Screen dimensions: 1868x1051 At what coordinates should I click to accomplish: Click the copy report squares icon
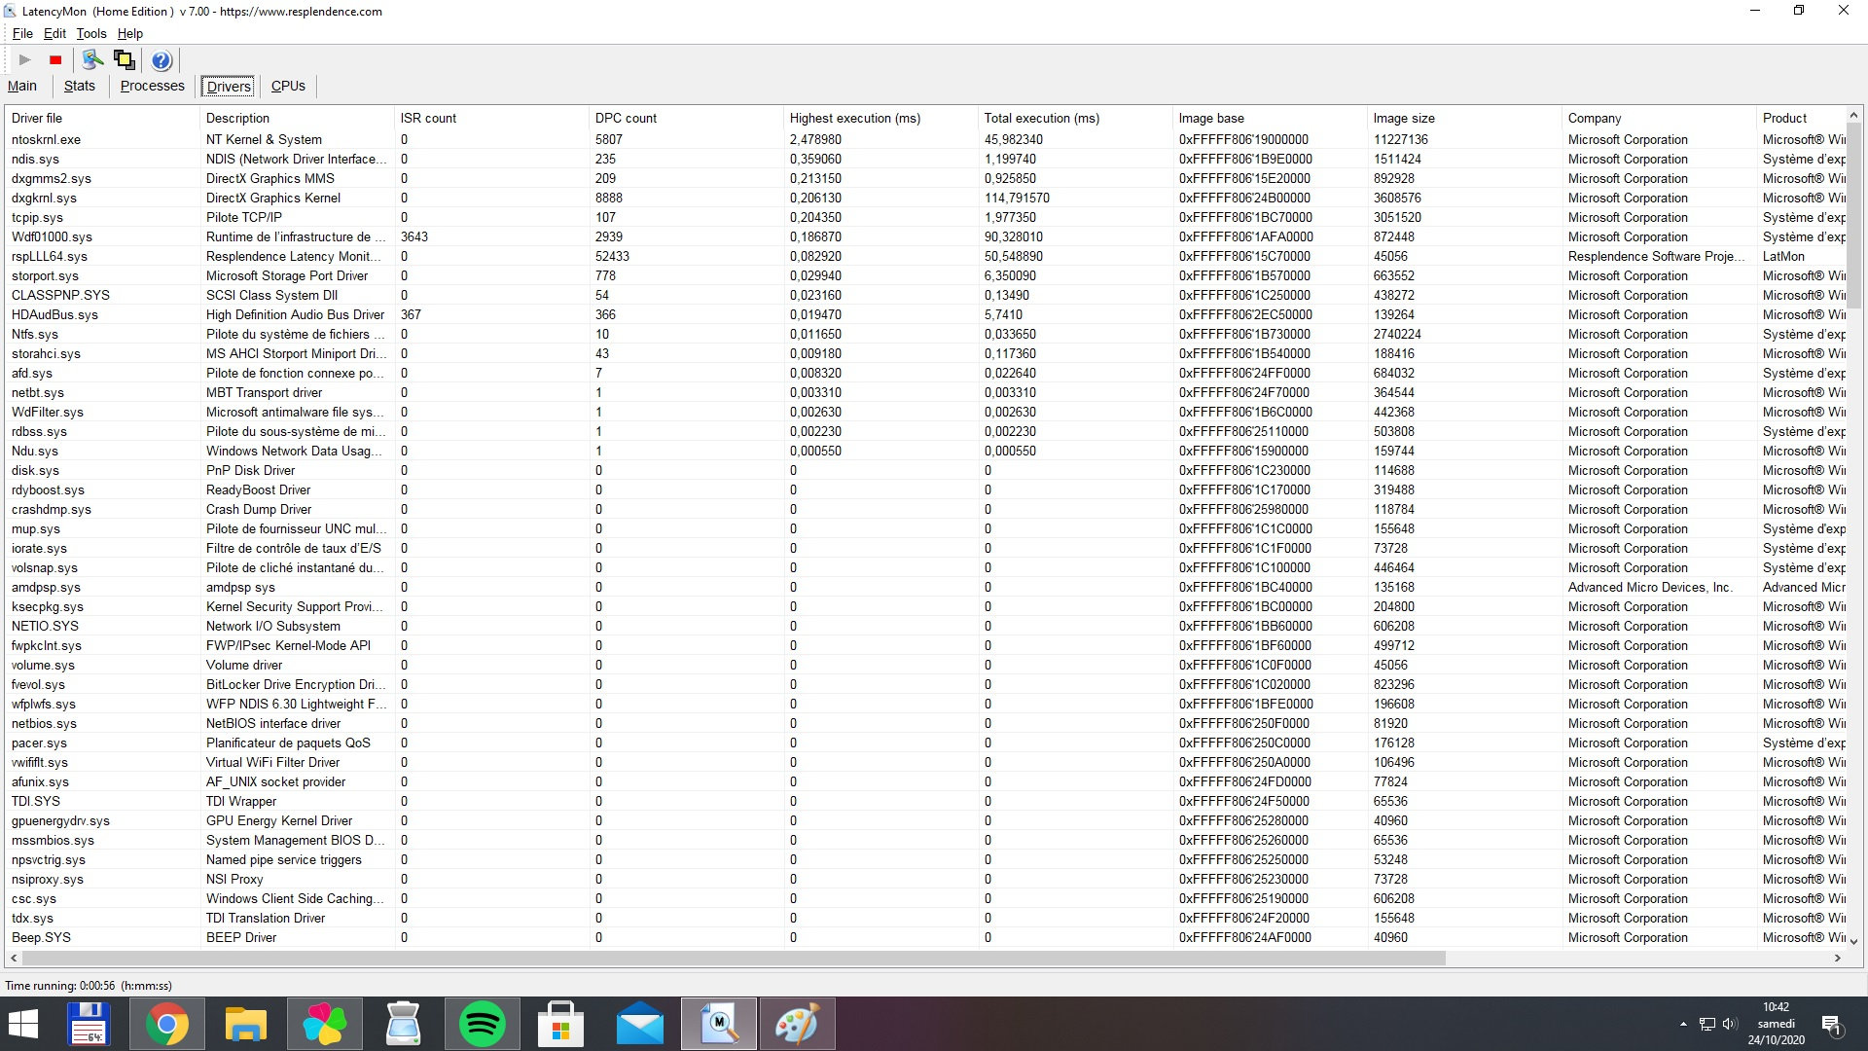[x=125, y=60]
